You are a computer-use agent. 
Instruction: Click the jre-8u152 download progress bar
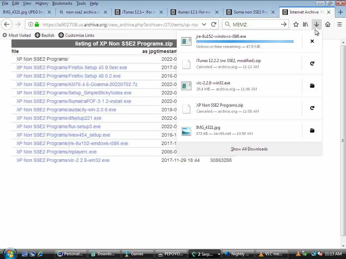pyautogui.click(x=245, y=41)
